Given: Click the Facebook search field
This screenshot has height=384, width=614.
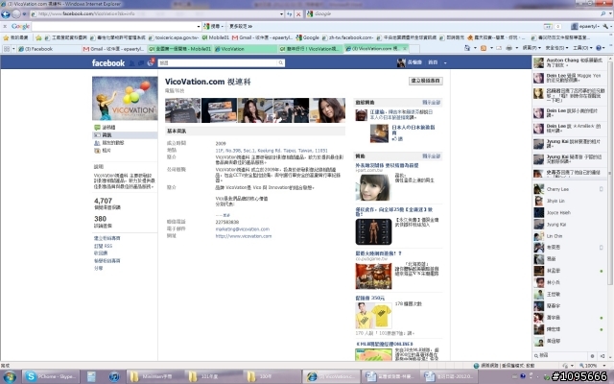Looking at the screenshot, I should point(219,62).
